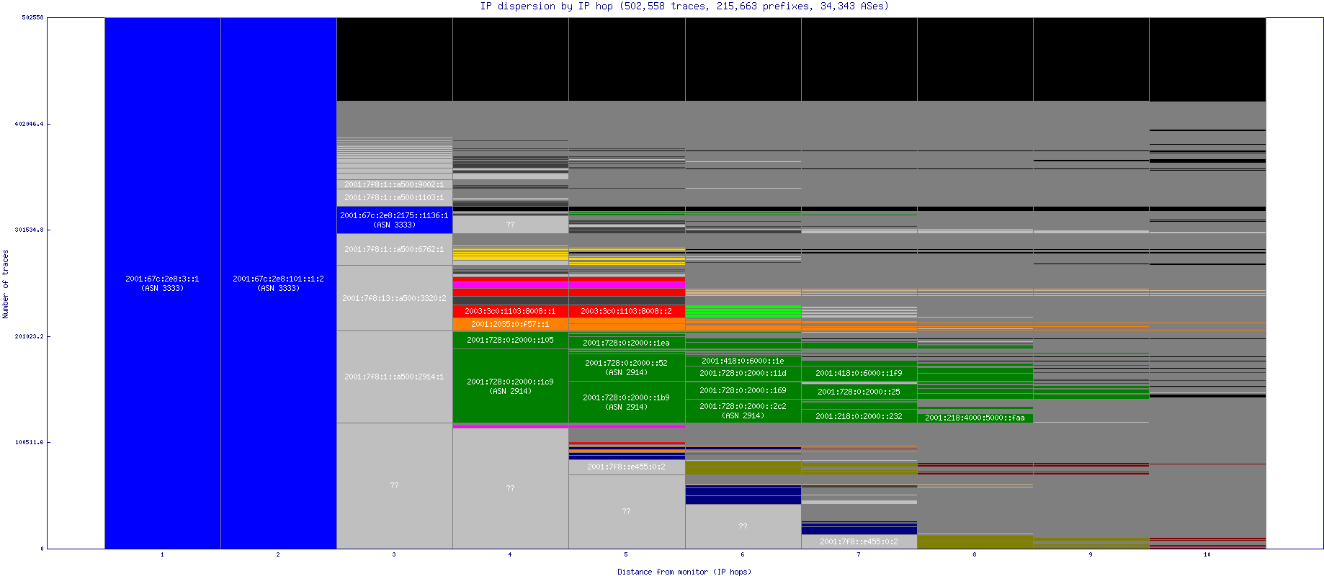Click the 2001:7f8:13::a500:3320:2 segment

coord(394,298)
